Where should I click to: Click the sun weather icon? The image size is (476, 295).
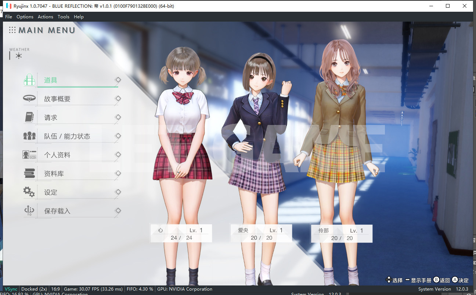19,56
